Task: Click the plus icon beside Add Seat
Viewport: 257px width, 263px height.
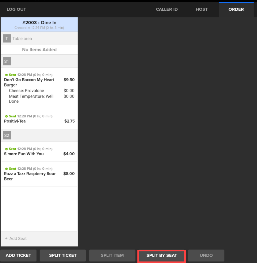Action: [x=6, y=238]
